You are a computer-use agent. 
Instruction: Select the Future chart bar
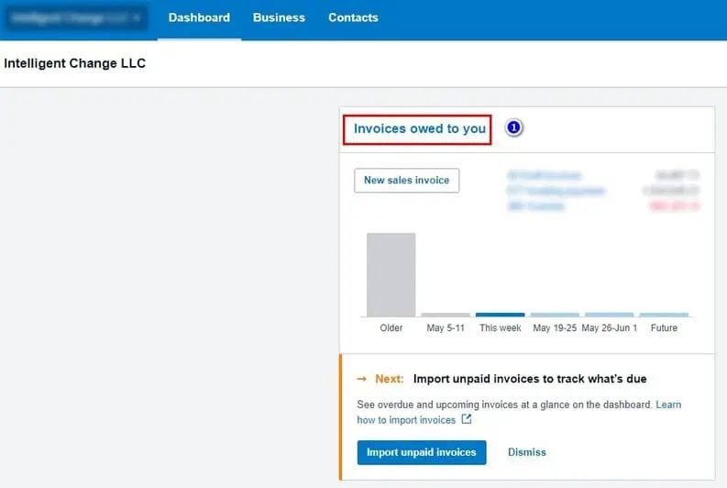pos(664,315)
